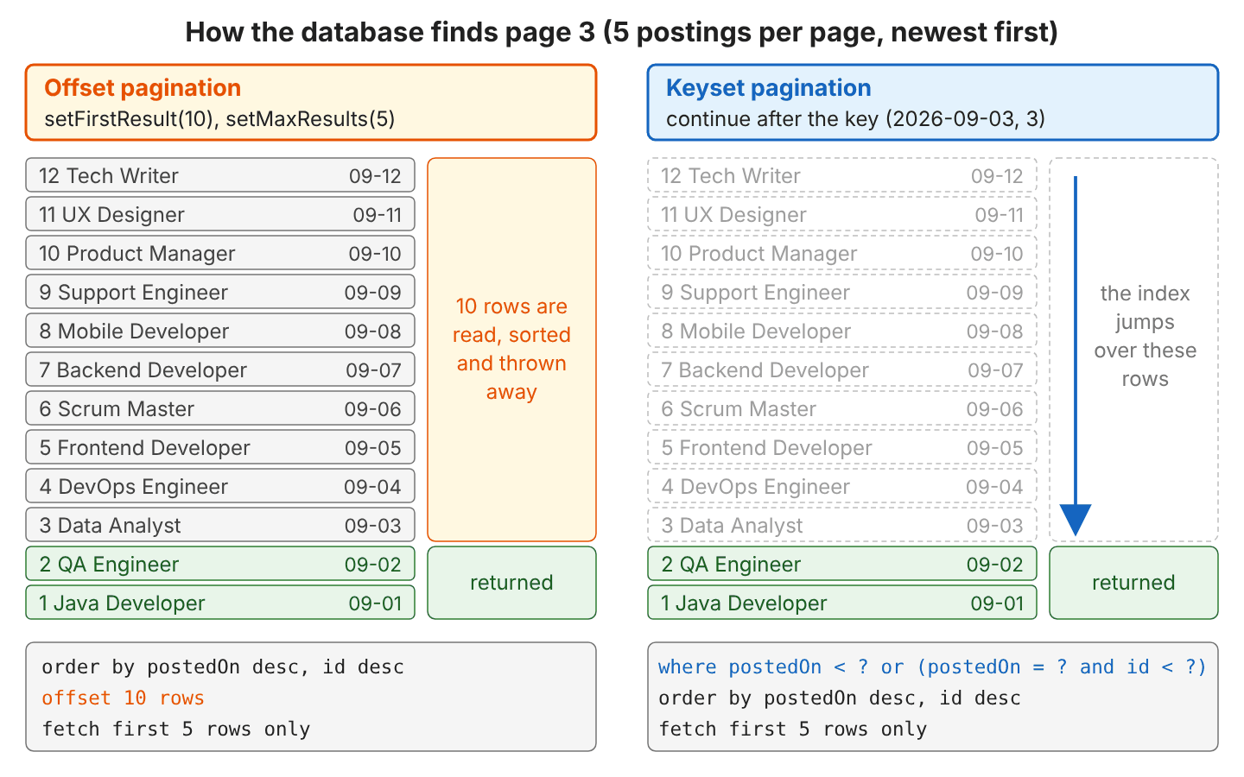Click dimmed "4 DevOps Engineer" row in Keyset list
1244x777 pixels.
(x=842, y=486)
